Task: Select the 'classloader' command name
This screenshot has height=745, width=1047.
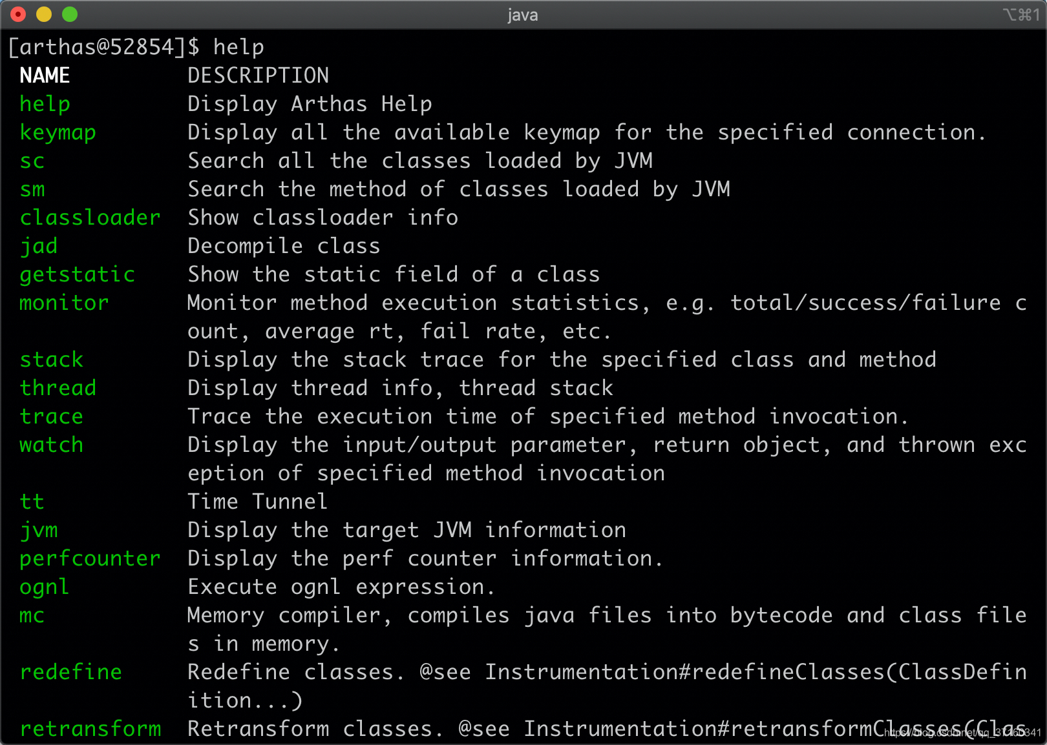Action: click(x=90, y=218)
